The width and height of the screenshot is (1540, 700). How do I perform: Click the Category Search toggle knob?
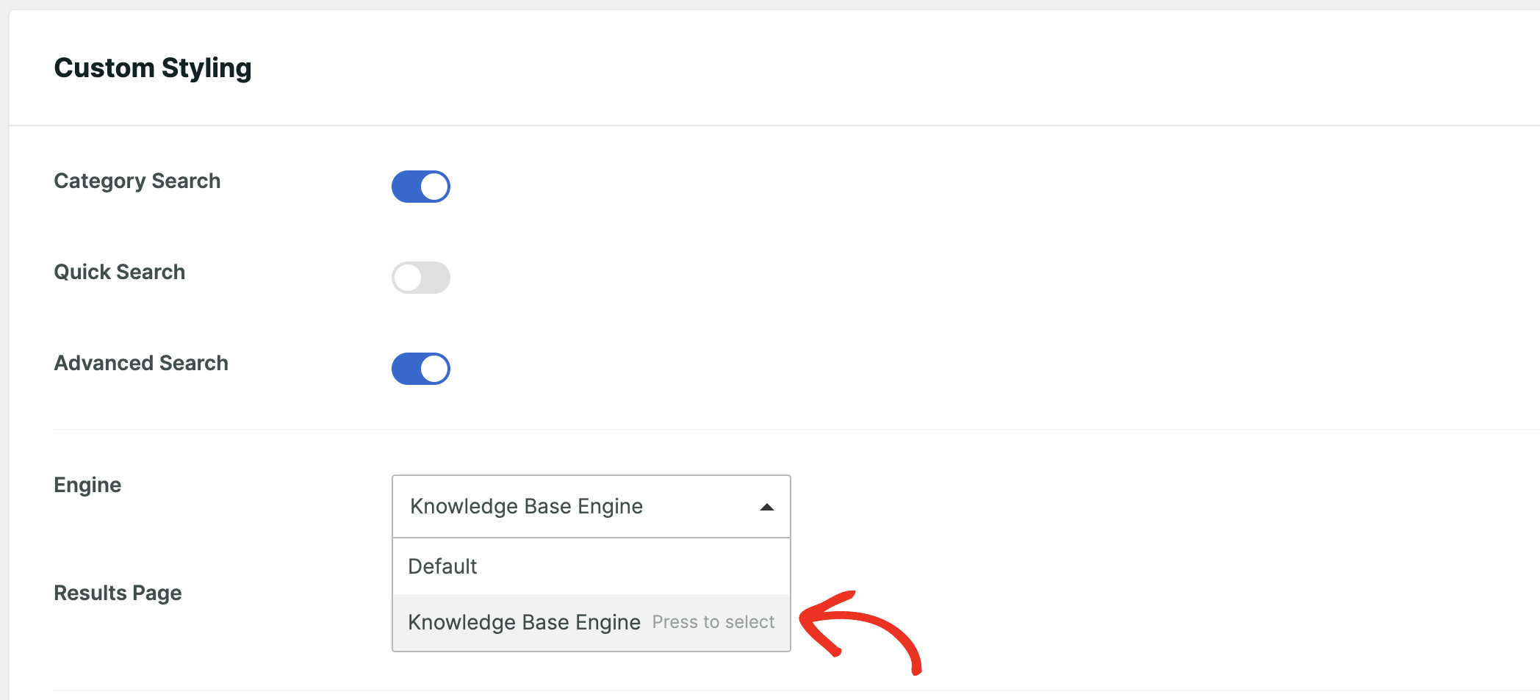pyautogui.click(x=433, y=186)
